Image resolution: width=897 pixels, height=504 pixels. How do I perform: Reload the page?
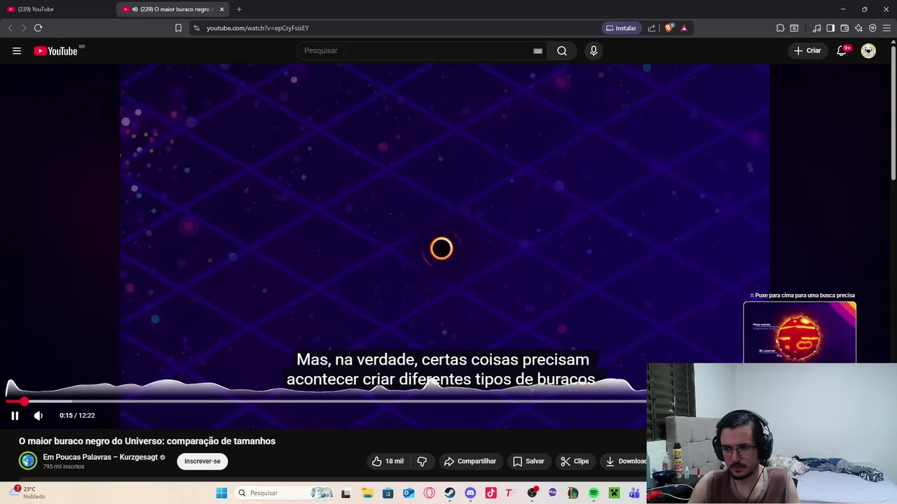38,28
